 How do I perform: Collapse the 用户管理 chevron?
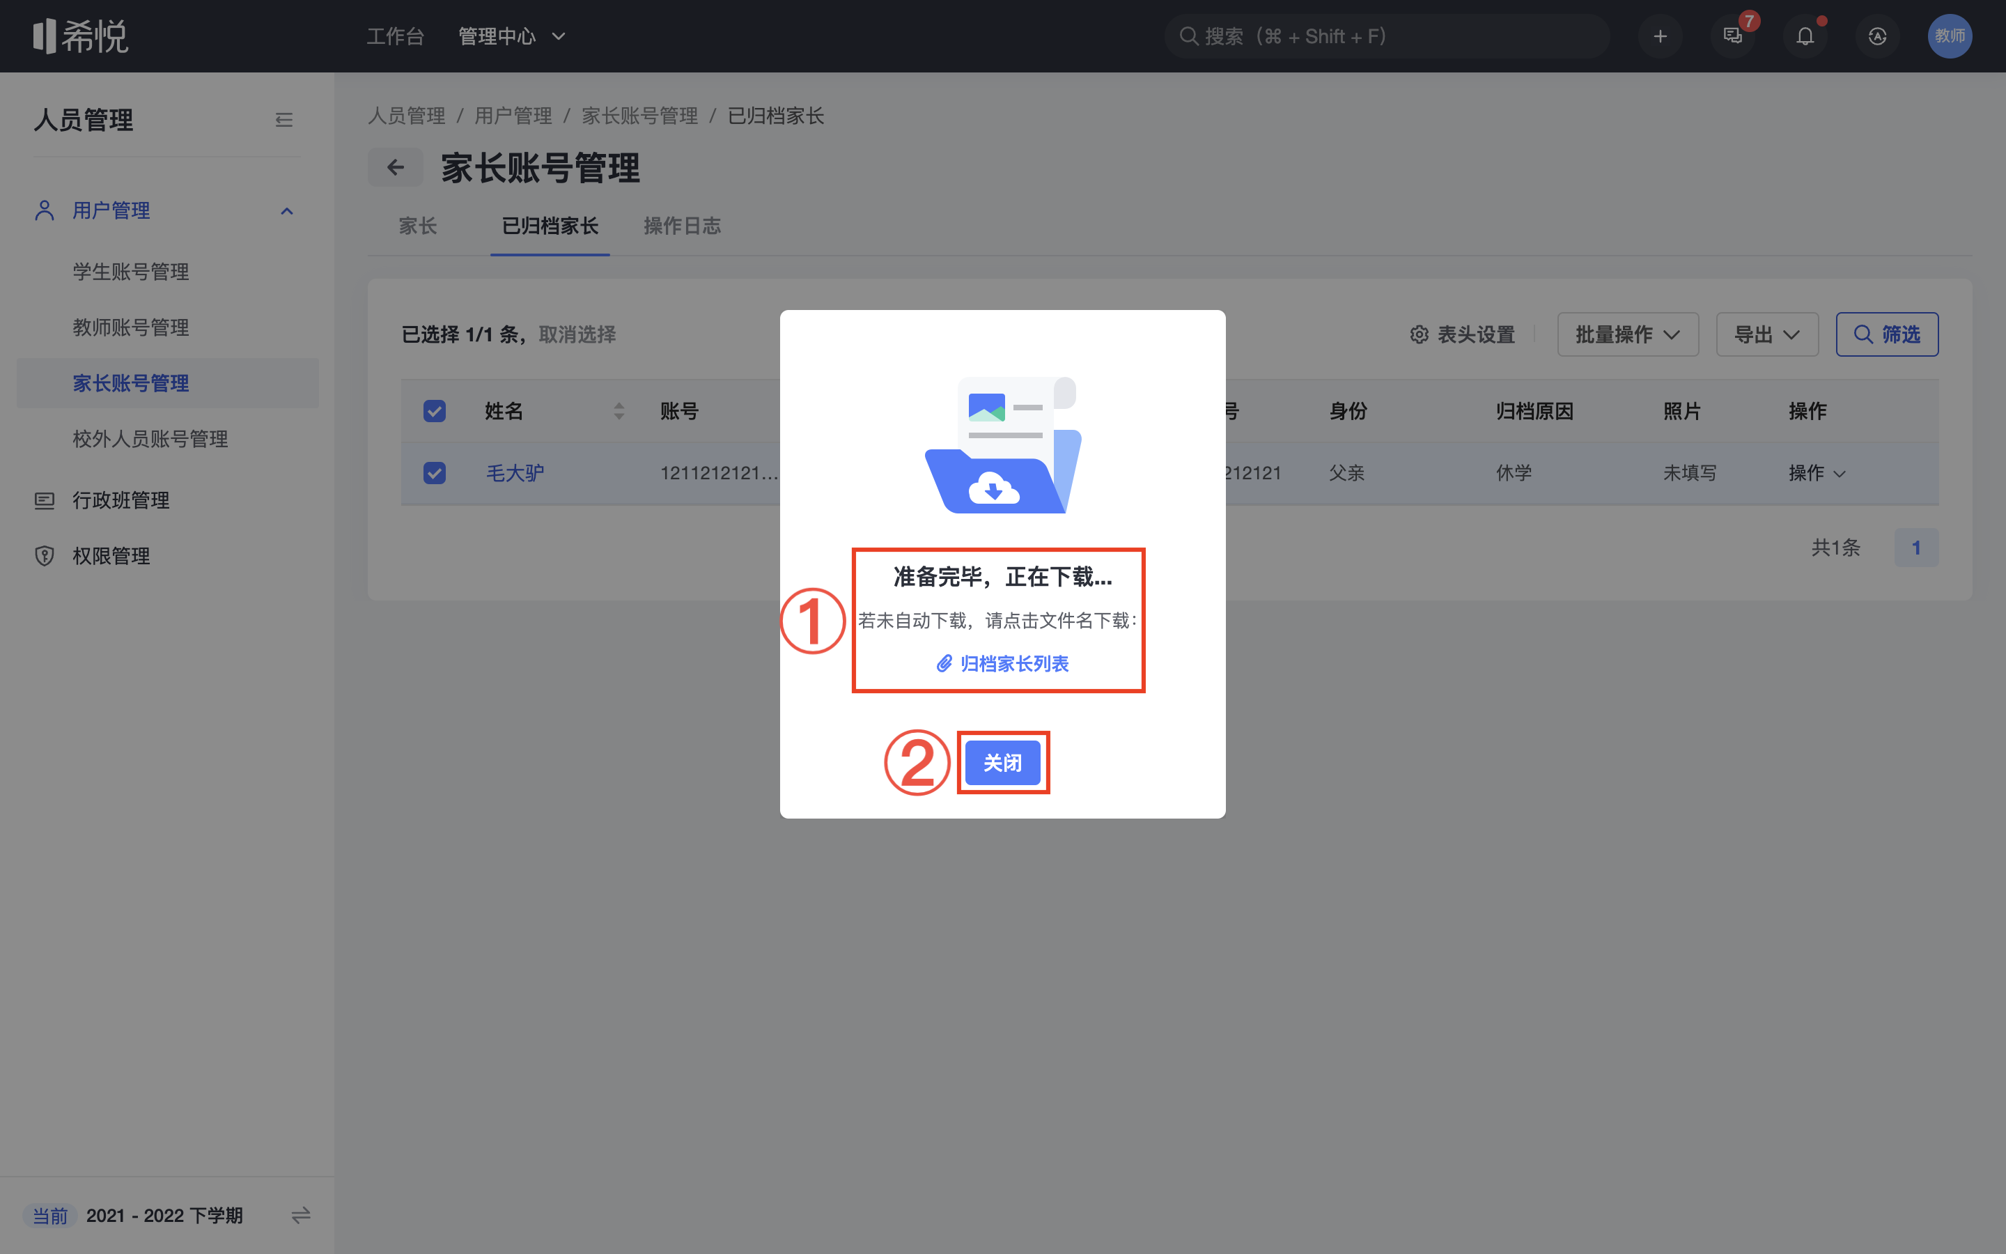287,210
